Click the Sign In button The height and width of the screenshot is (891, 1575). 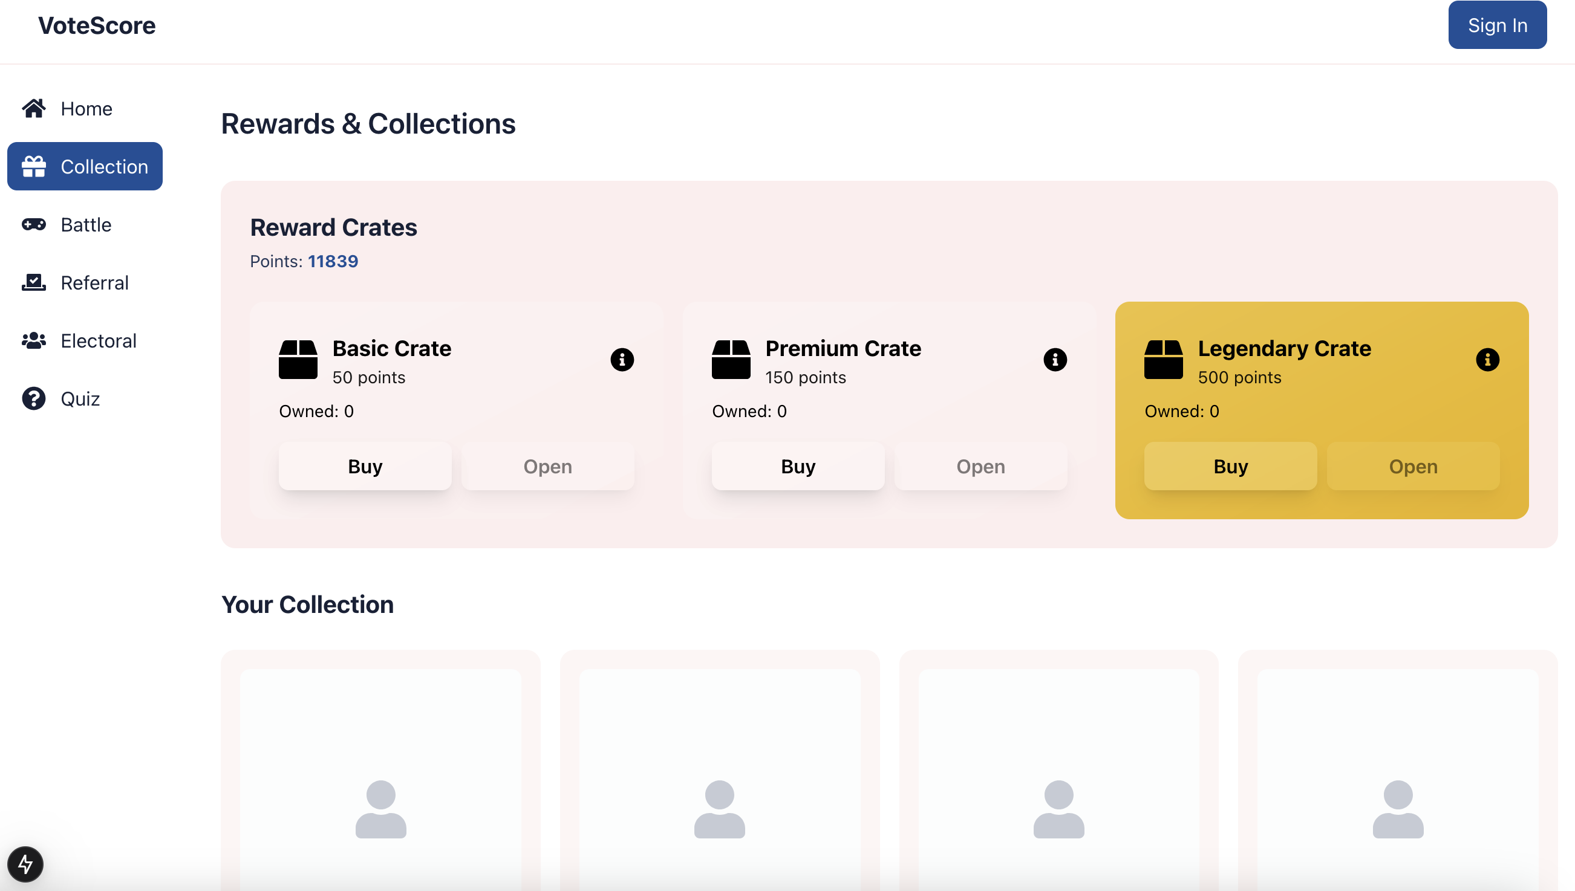[x=1497, y=25]
